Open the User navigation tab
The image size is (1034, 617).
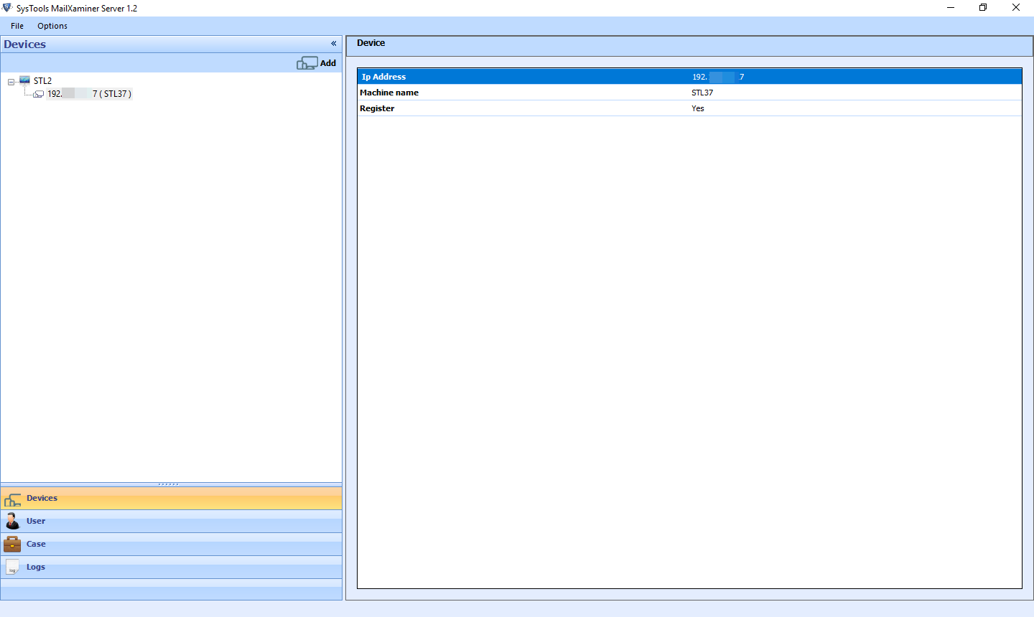pyautogui.click(x=171, y=522)
